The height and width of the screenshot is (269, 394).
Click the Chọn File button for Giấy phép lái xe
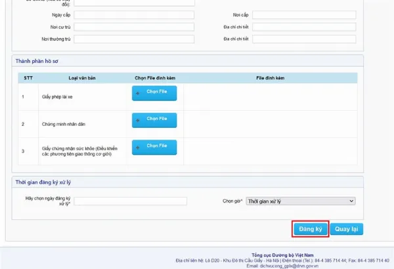[154, 93]
